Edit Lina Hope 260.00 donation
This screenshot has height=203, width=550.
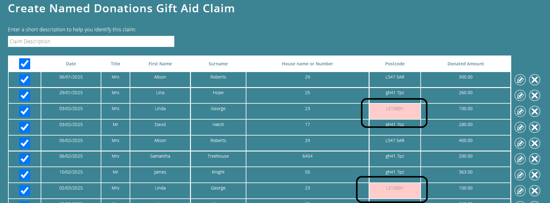point(520,95)
